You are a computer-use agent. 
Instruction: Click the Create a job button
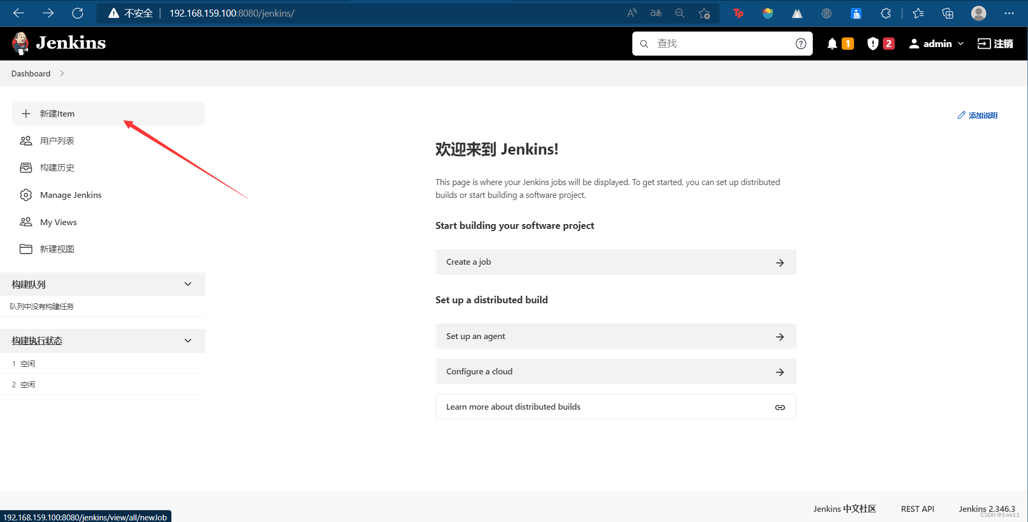pos(616,262)
